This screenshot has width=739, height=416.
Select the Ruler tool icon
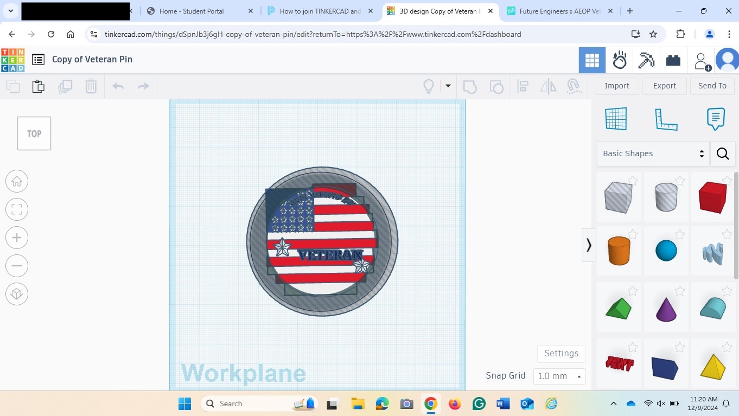click(666, 119)
